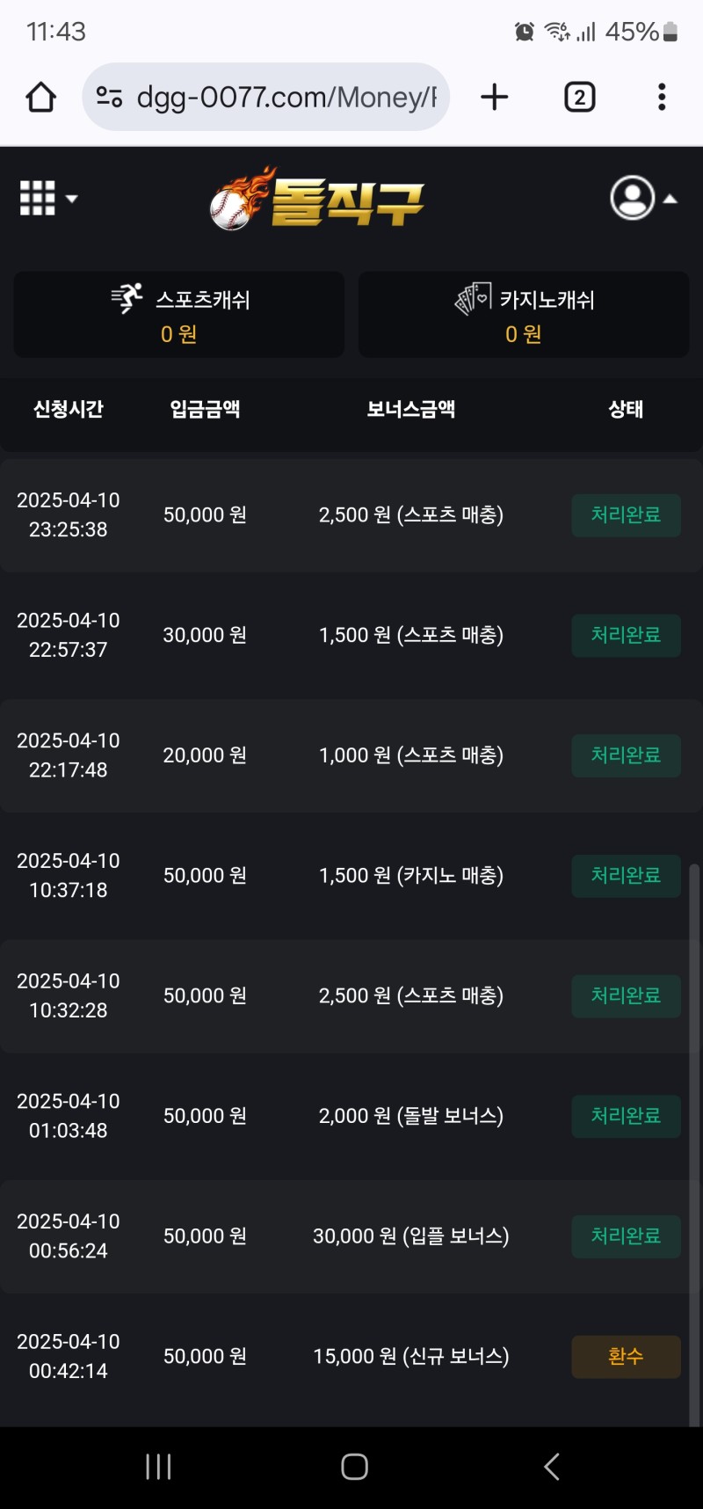Open a new browser tab
The height and width of the screenshot is (1509, 703).
point(495,97)
